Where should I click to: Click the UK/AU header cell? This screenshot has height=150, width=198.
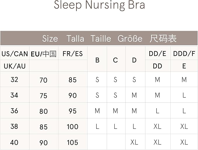pyautogui.click(x=15, y=66)
